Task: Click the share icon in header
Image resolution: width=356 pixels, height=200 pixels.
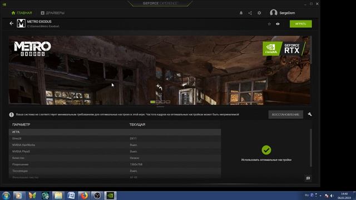Action: coord(250,13)
